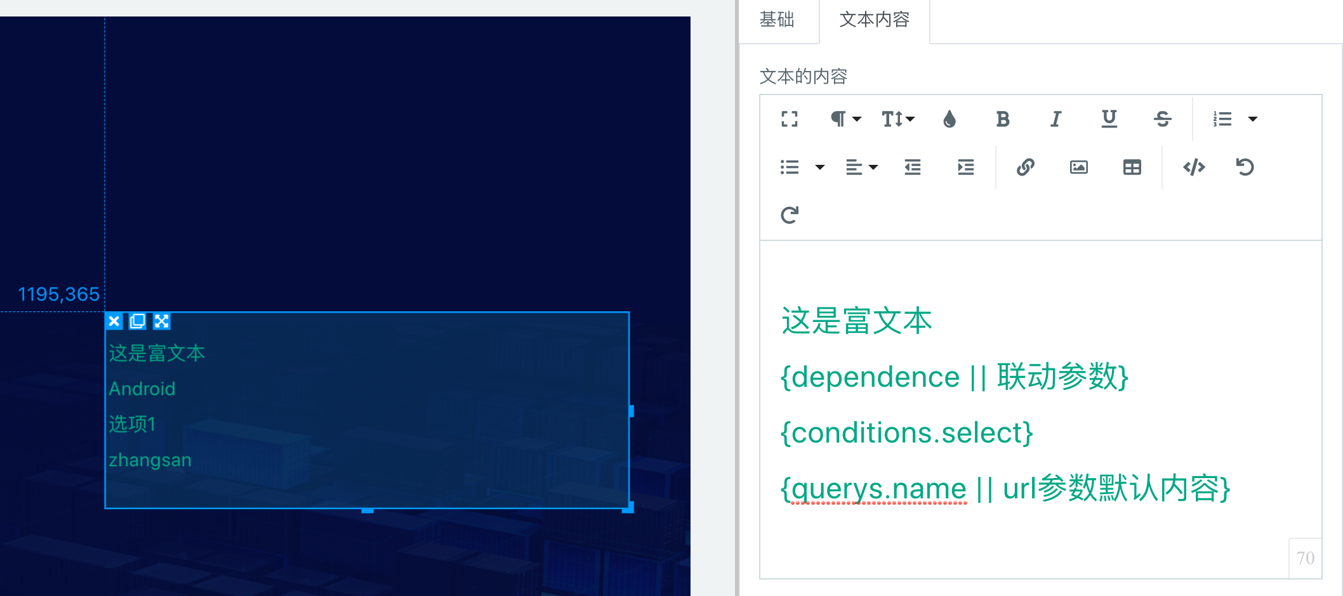This screenshot has width=1343, height=596.
Task: Click 'zhangsan' text on the canvas
Action: [x=150, y=460]
